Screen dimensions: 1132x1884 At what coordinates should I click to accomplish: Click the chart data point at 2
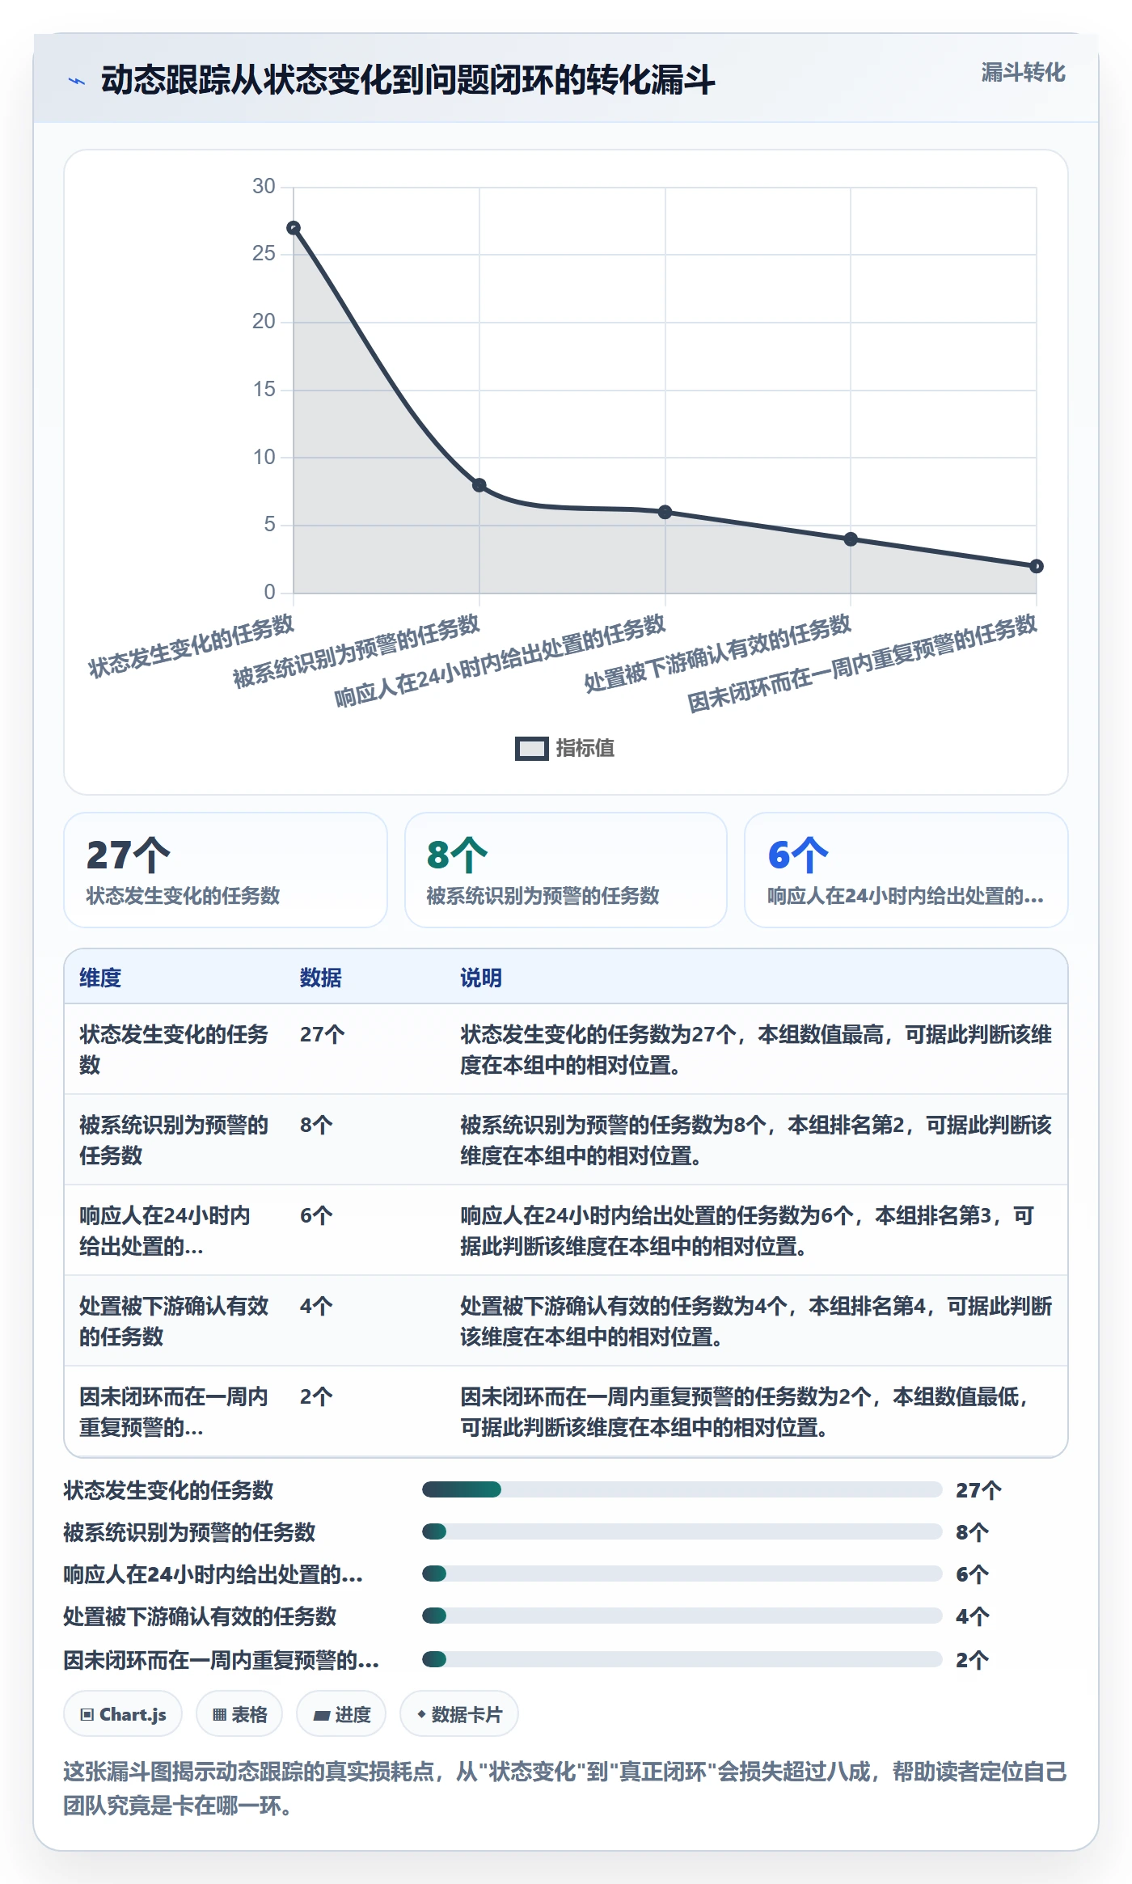[1037, 566]
